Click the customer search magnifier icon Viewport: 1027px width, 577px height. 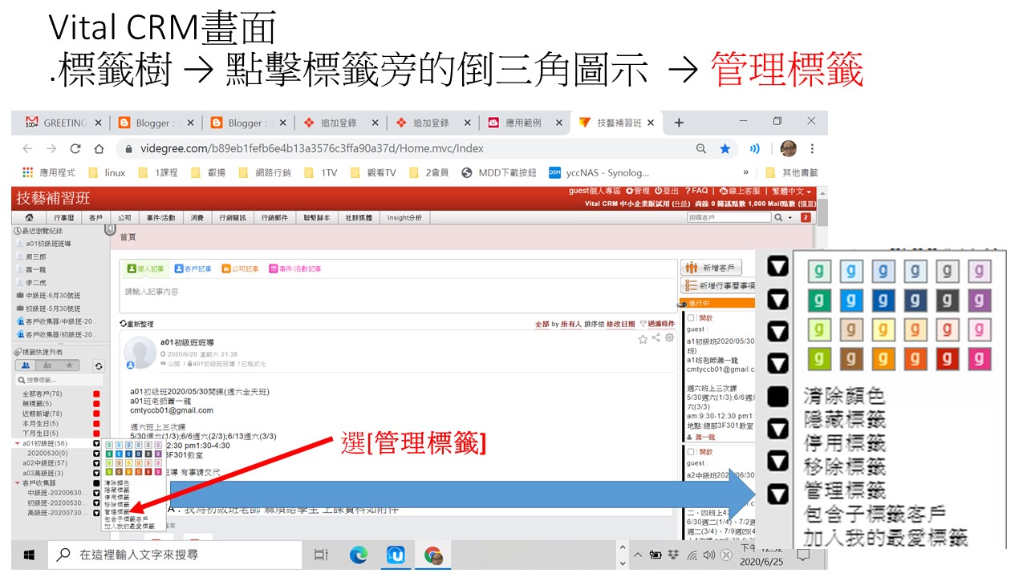[777, 217]
